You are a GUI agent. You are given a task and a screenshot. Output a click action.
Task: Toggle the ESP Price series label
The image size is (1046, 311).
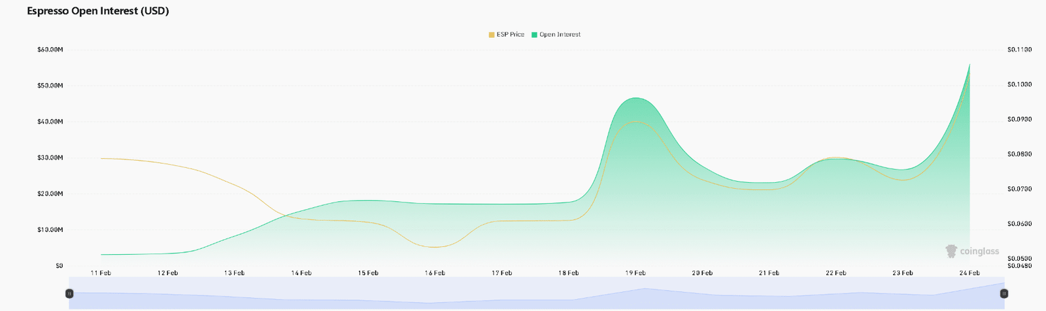click(510, 35)
